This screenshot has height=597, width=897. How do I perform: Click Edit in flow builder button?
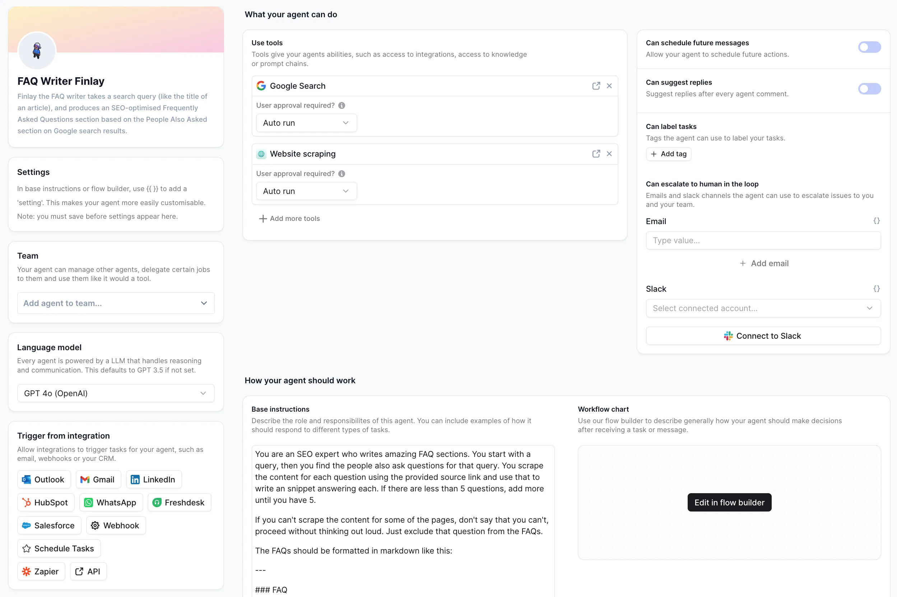click(729, 502)
